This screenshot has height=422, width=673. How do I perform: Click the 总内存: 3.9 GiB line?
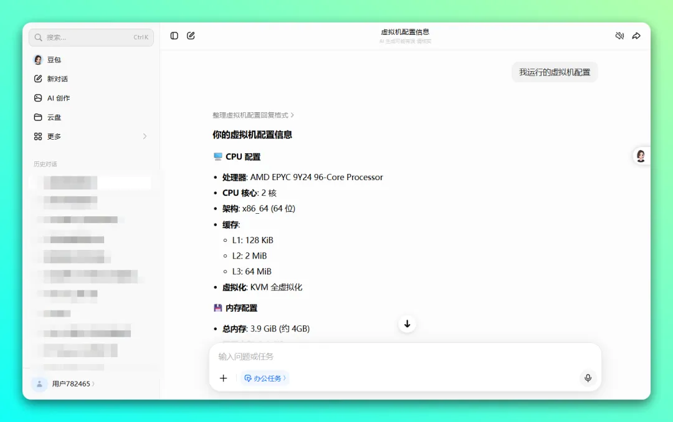(265, 329)
